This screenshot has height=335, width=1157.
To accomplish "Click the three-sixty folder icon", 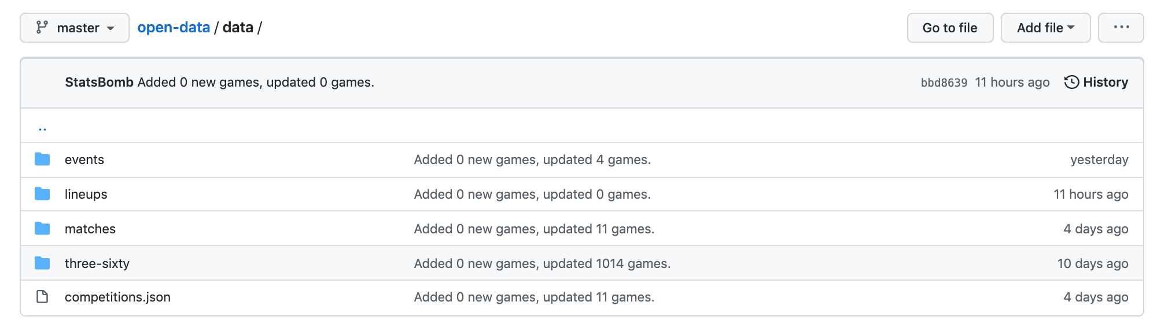I will 42,263.
